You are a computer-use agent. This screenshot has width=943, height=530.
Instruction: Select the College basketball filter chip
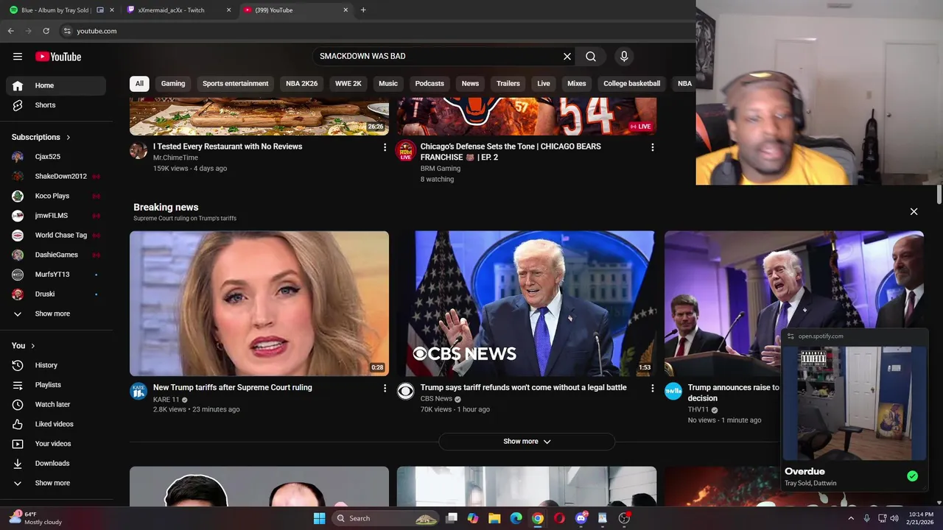(632, 83)
